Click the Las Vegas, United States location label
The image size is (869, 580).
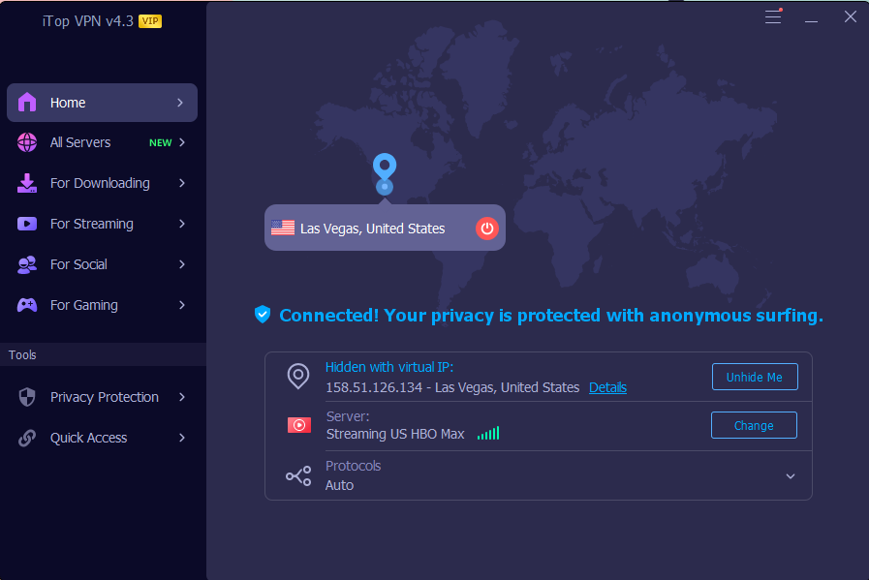372,229
